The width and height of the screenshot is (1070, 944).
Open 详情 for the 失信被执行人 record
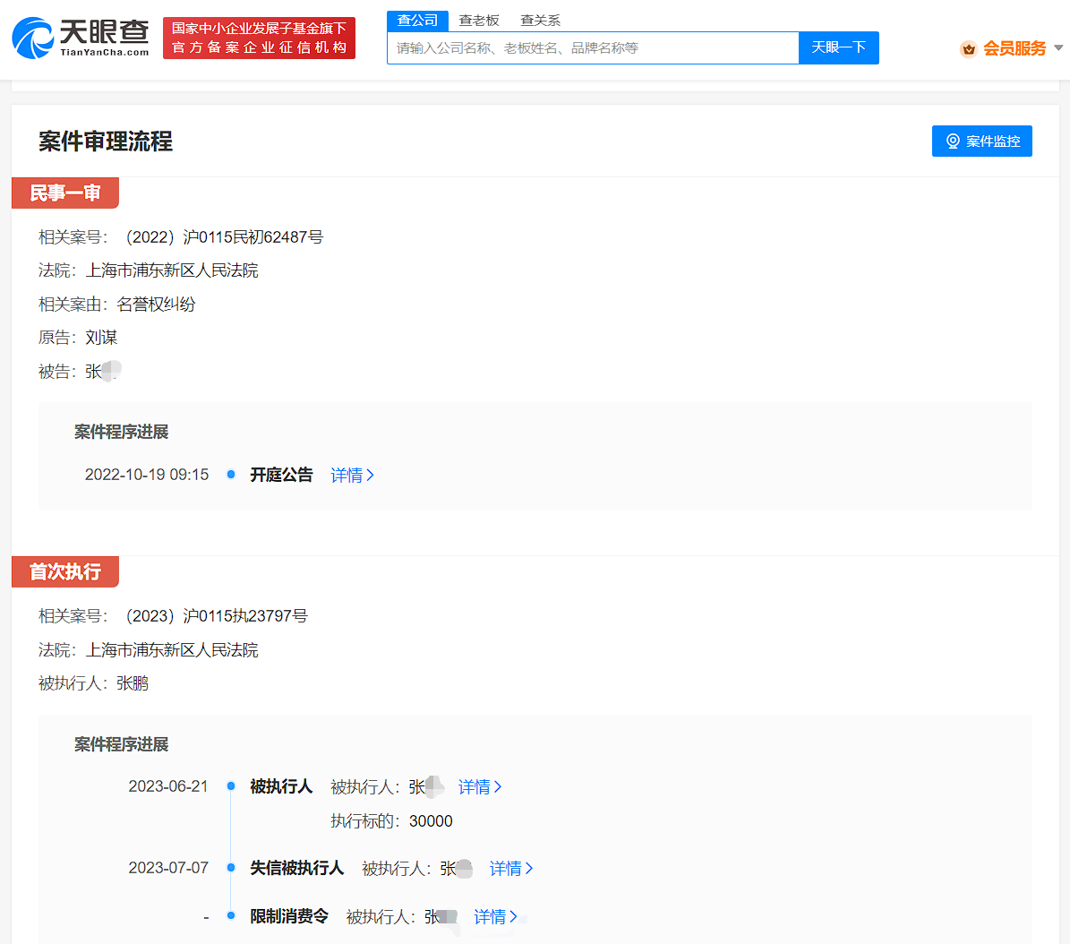(x=511, y=869)
